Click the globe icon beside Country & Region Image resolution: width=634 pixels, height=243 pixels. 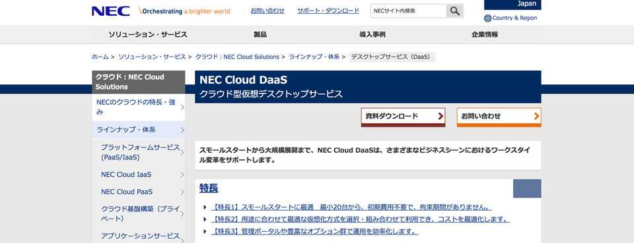(487, 18)
